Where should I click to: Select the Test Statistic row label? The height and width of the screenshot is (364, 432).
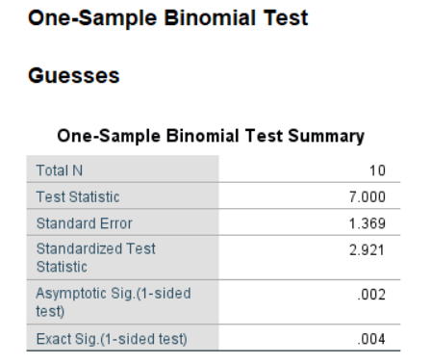(x=78, y=196)
